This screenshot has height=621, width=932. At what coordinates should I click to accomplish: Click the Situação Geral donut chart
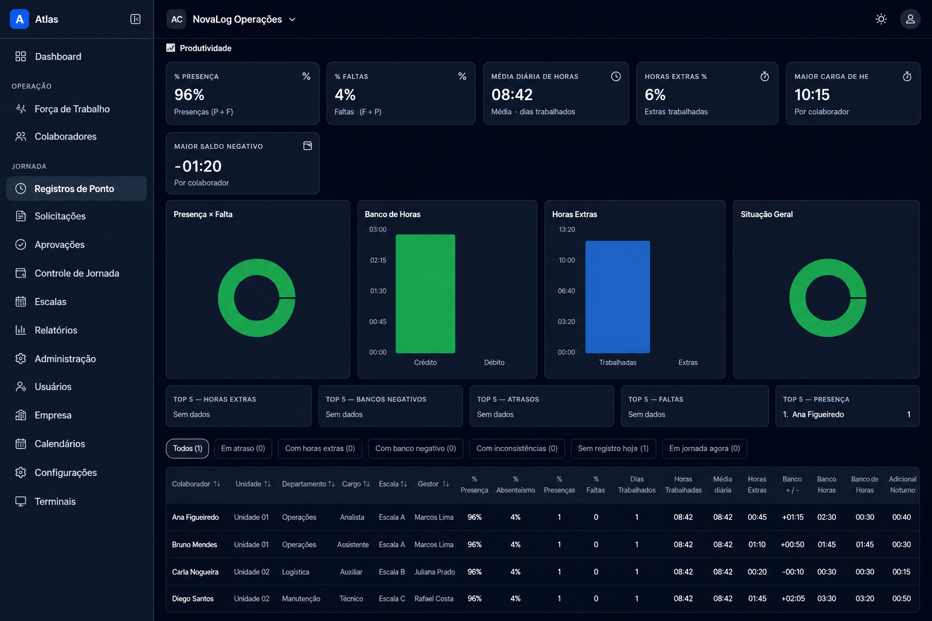click(828, 298)
